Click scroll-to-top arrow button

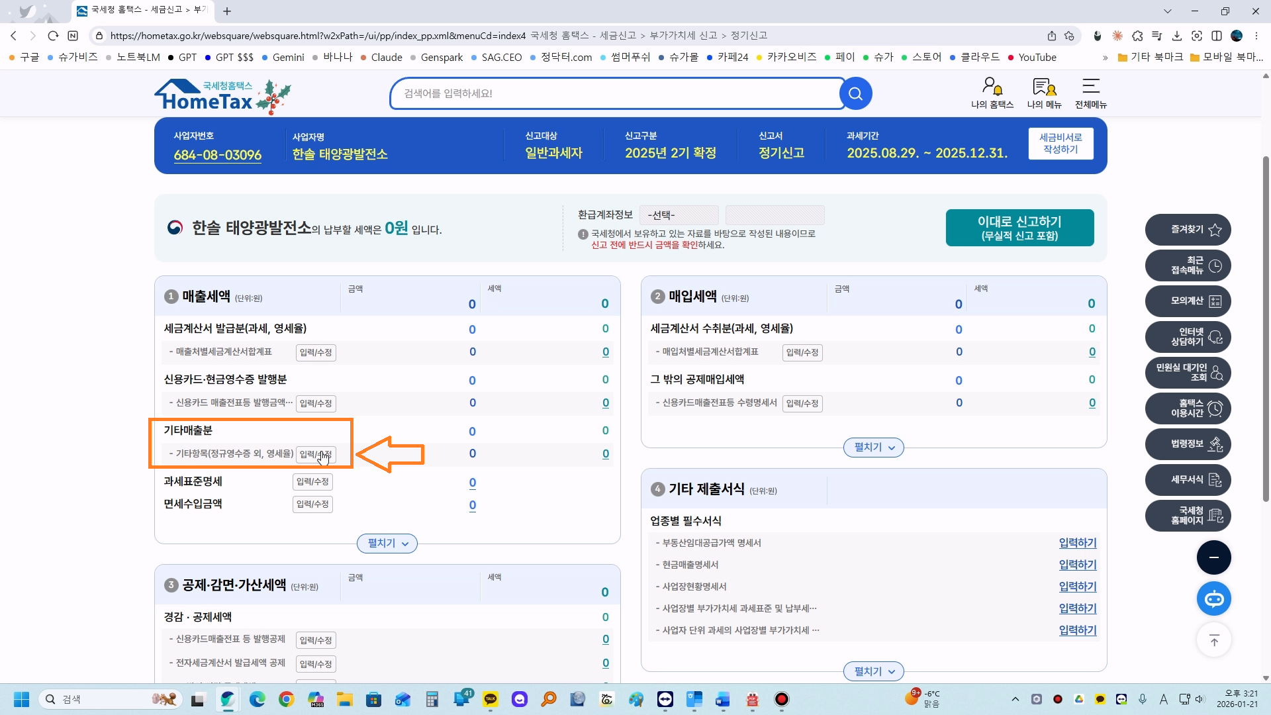click(1213, 640)
